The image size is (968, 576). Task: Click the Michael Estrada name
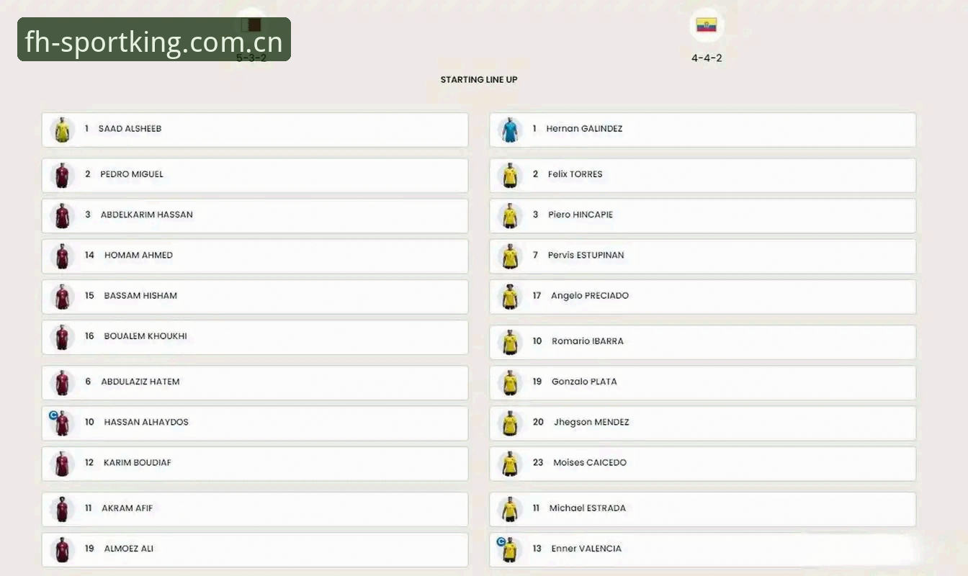click(588, 508)
